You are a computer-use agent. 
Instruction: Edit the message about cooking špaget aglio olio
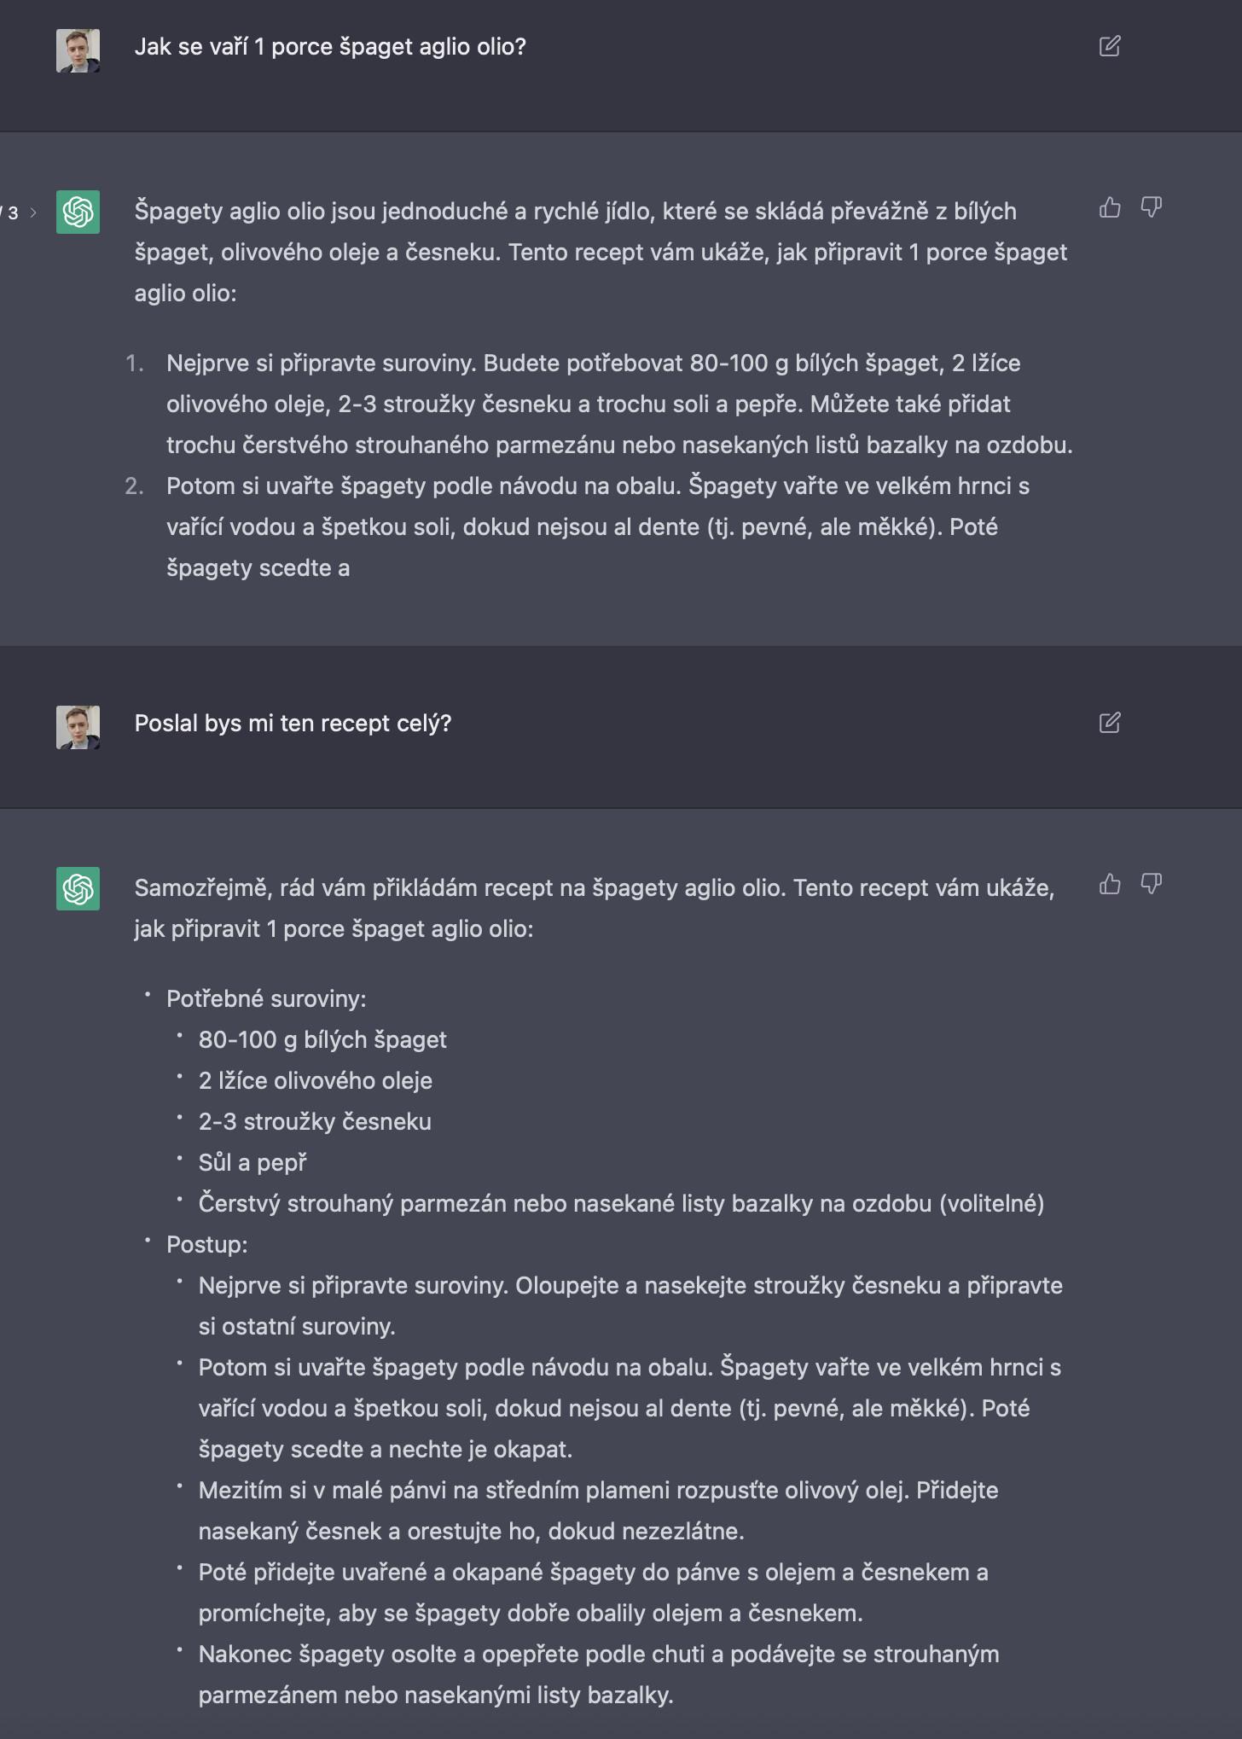tap(1110, 46)
